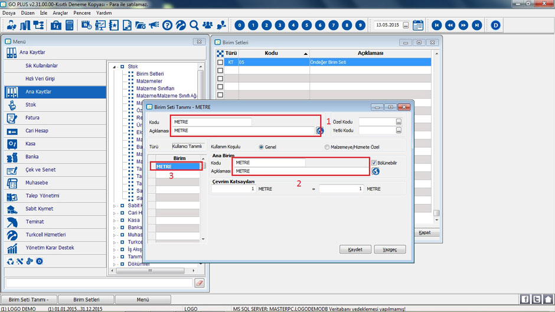This screenshot has width=555, height=312.
Task: Click the Vazgeç button
Action: [x=390, y=249]
